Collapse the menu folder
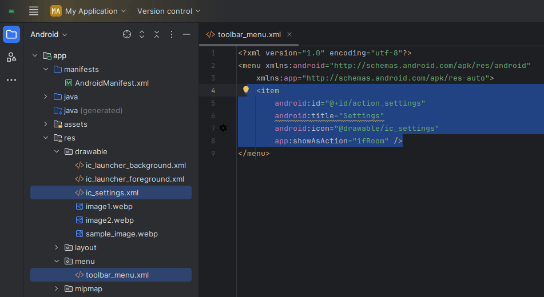 click(57, 262)
